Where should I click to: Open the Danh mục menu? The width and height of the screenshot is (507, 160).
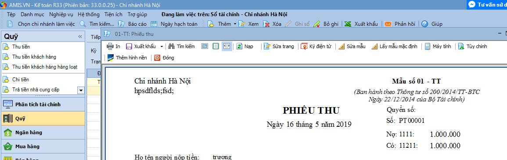tap(32, 14)
